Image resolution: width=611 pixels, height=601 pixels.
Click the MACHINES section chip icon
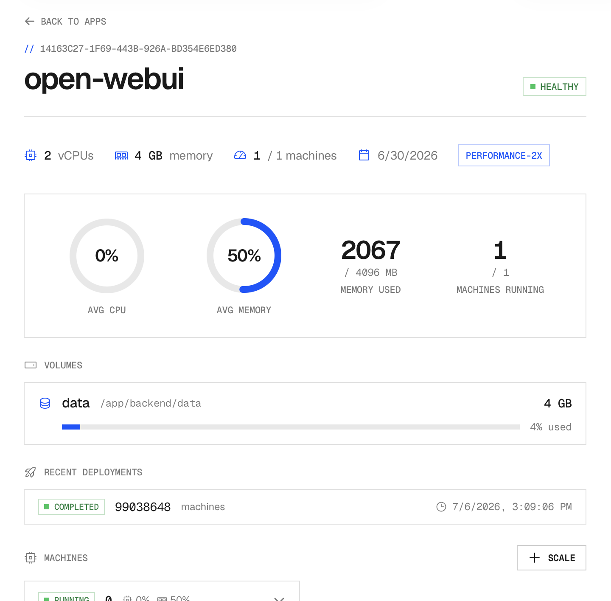click(31, 558)
